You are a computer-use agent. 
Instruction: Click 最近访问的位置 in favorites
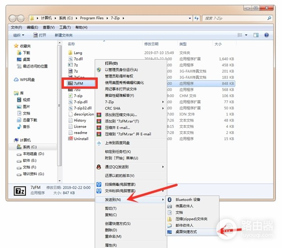[35, 66]
